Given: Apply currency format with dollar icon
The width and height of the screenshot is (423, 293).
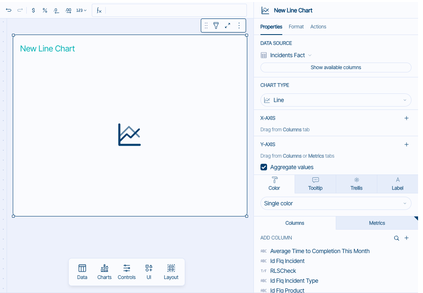Looking at the screenshot, I should [x=33, y=10].
